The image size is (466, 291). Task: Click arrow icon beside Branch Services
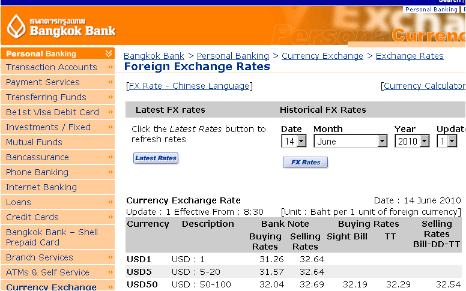pyautogui.click(x=110, y=257)
